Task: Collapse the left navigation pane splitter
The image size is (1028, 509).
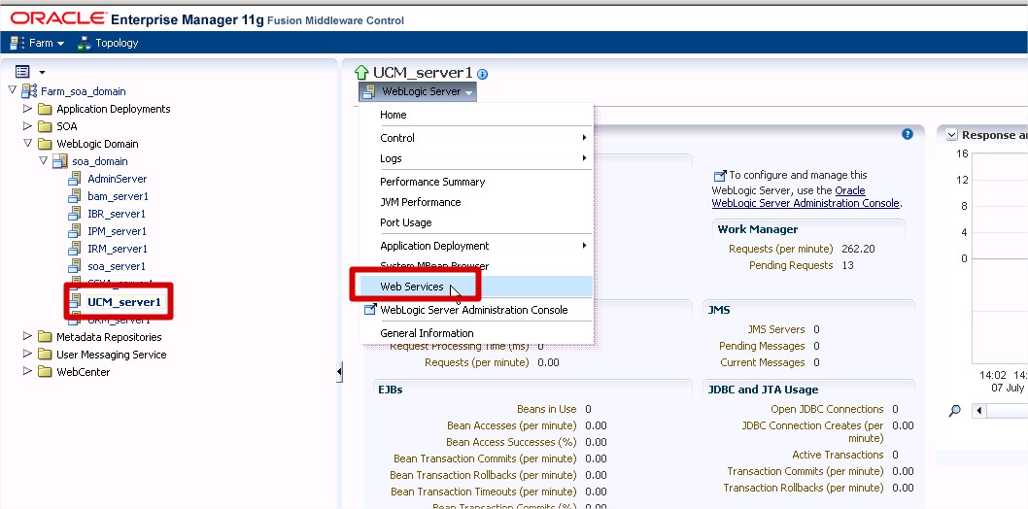Action: 339,372
